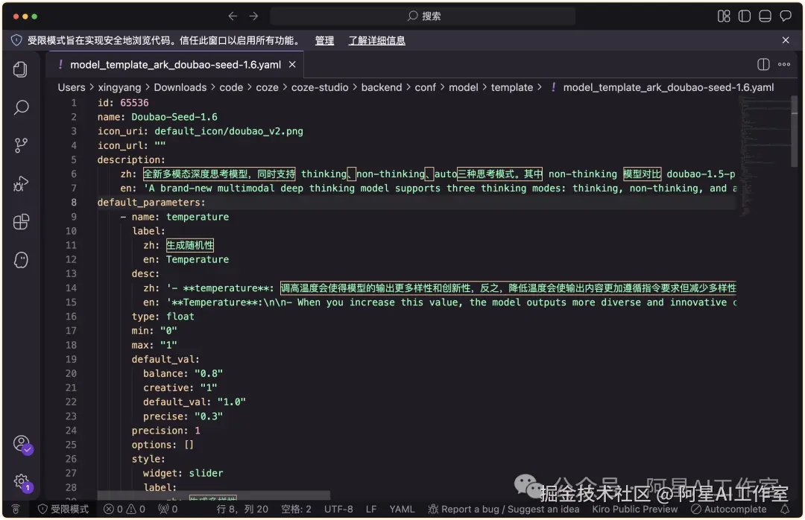Close the restricted mode banner
The image size is (805, 520).
click(x=786, y=40)
